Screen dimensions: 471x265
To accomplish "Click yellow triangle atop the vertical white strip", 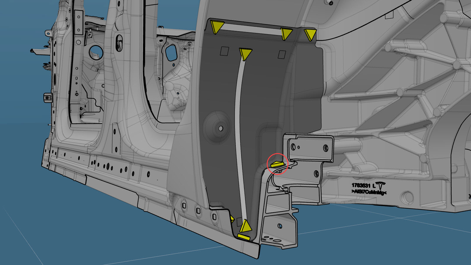I will point(245,54).
